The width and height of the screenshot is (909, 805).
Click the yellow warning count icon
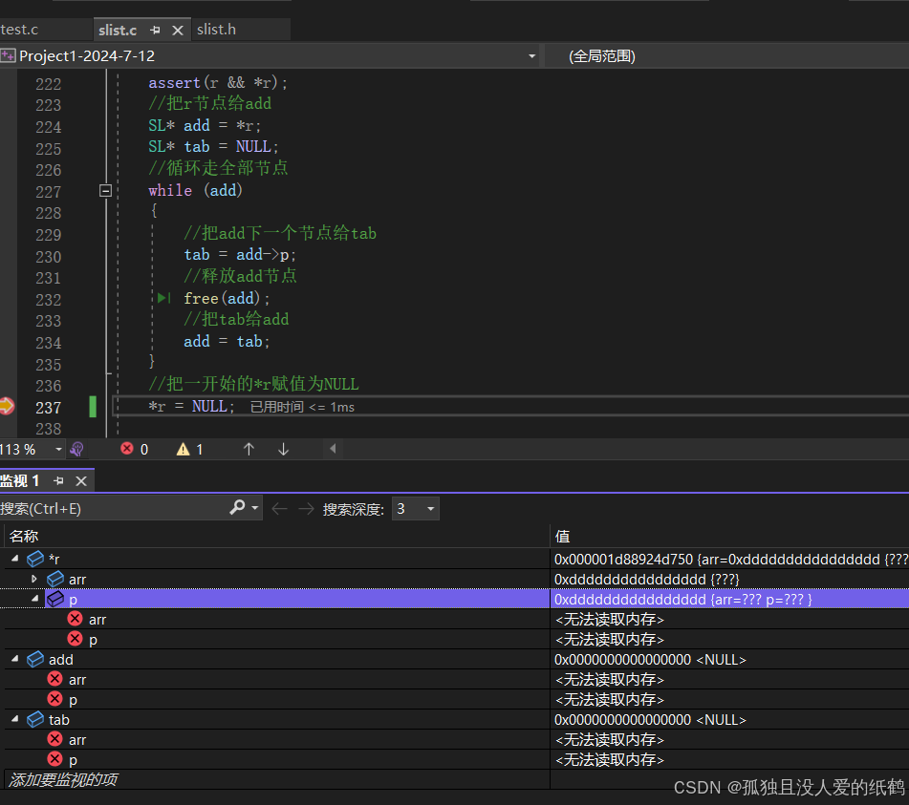[x=184, y=449]
